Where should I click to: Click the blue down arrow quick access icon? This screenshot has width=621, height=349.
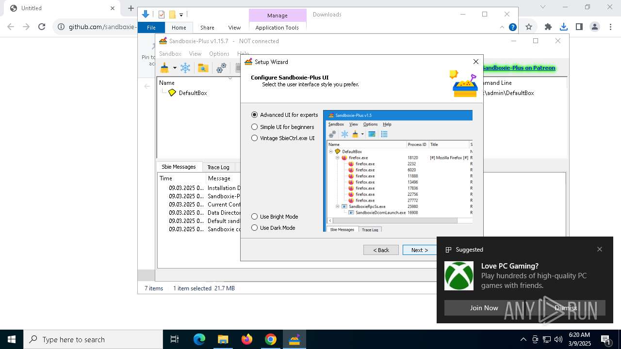pos(145,15)
